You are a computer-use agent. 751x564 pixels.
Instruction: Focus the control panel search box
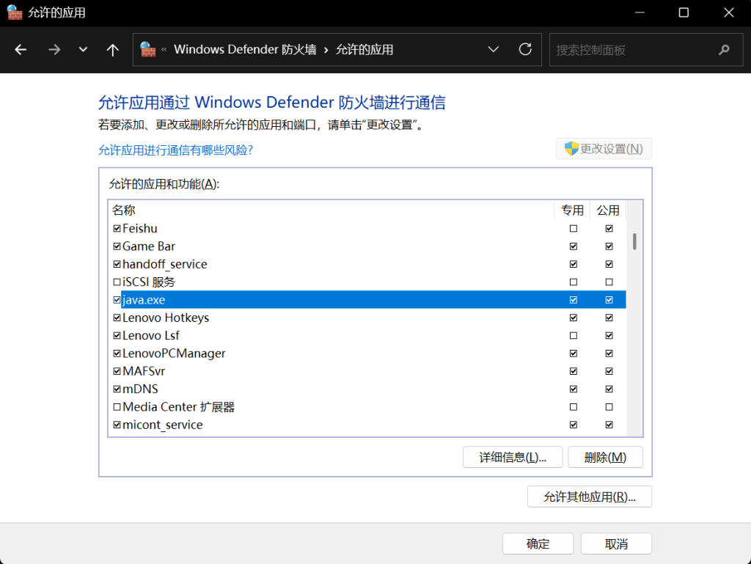click(645, 49)
